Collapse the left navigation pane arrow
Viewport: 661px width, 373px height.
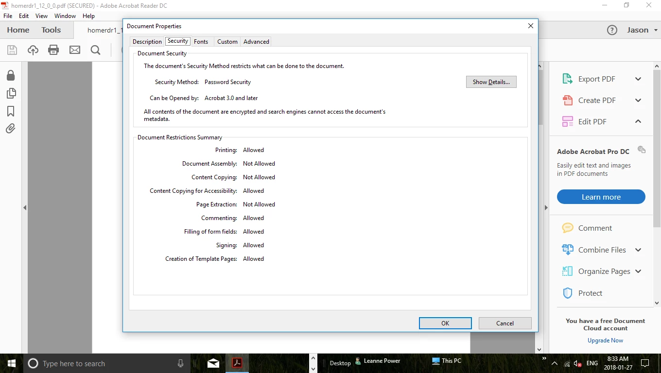point(25,207)
